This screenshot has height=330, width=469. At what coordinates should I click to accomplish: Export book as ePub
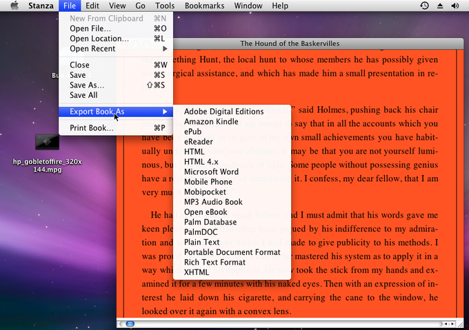[x=232, y=132]
